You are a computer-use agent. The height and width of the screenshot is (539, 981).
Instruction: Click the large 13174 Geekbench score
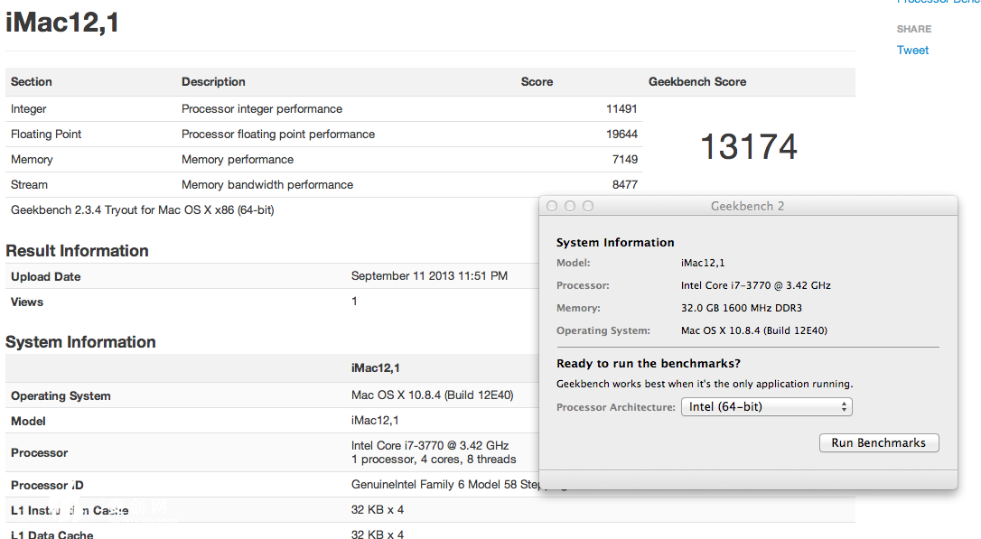(x=749, y=147)
